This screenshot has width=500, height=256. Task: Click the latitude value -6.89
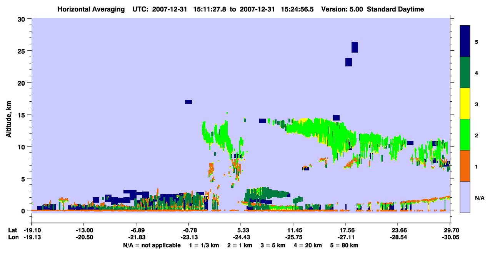pyautogui.click(x=136, y=230)
